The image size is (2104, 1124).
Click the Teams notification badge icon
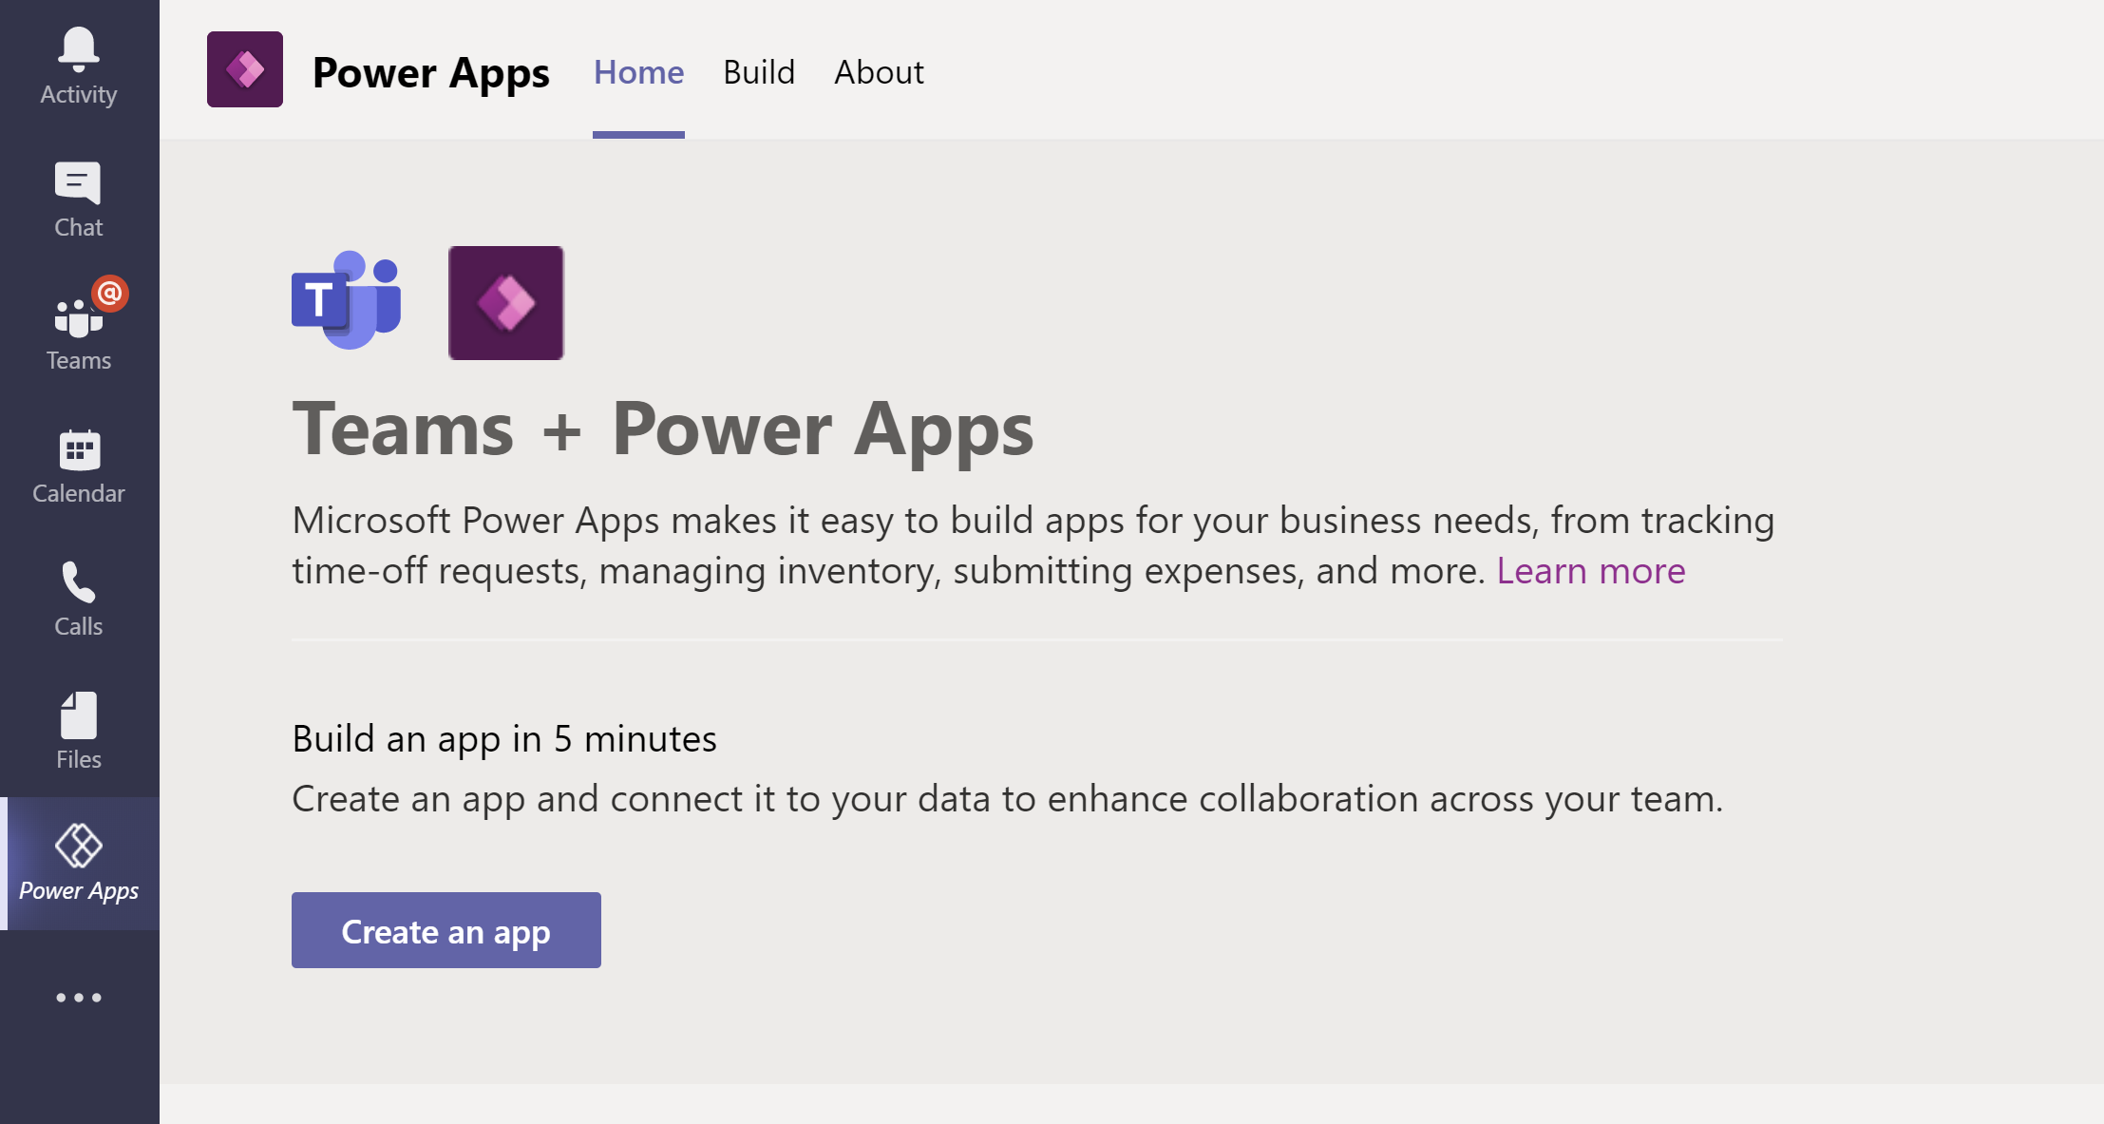point(110,292)
